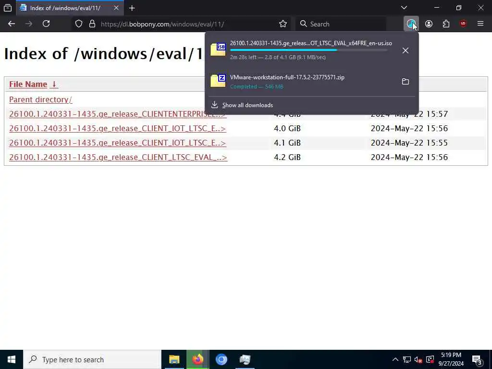The image size is (492, 369).
Task: Open the Parent directory link
Action: pos(40,99)
